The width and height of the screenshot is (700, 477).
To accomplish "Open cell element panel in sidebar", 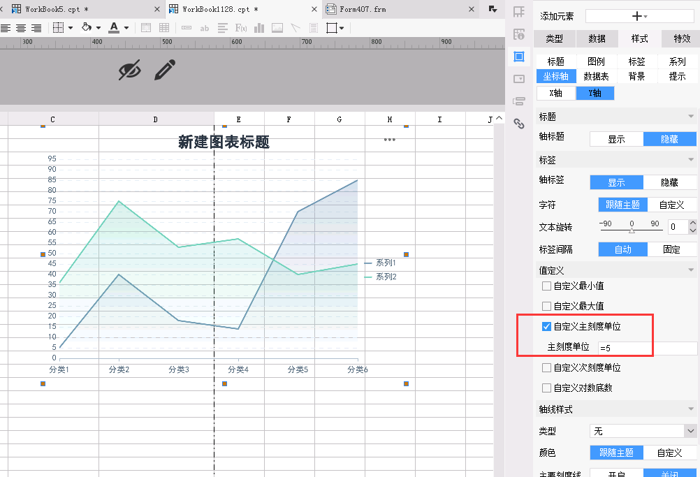I will click(x=519, y=12).
